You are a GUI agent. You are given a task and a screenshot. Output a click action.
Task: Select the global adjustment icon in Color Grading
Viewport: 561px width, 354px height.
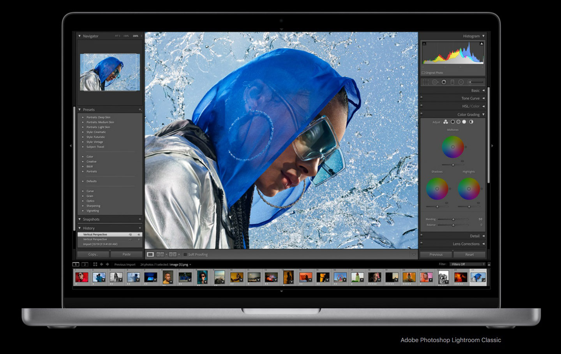pyautogui.click(x=471, y=122)
